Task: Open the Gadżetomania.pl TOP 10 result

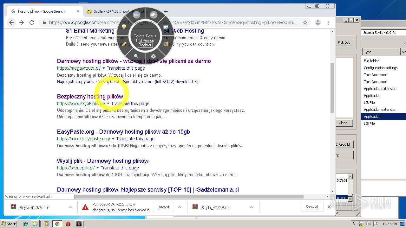Action: click(x=148, y=190)
